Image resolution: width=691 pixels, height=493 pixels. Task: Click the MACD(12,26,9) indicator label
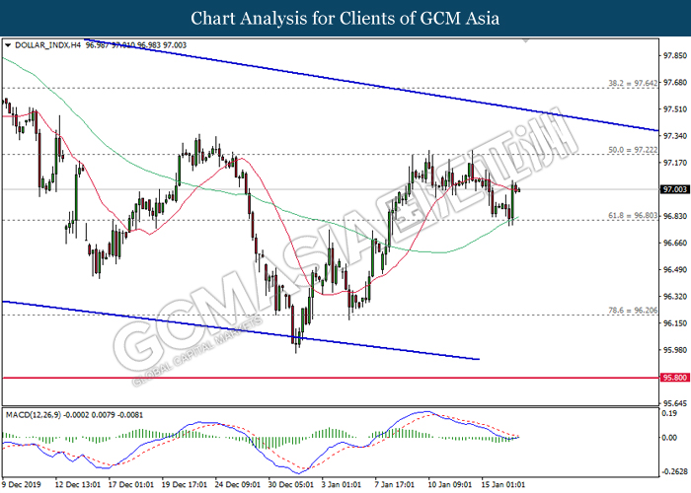click(34, 415)
